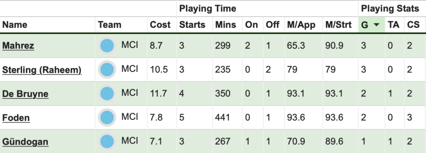Open the Sterling (Raheem) player link
426x153 pixels.
[x=42, y=70]
